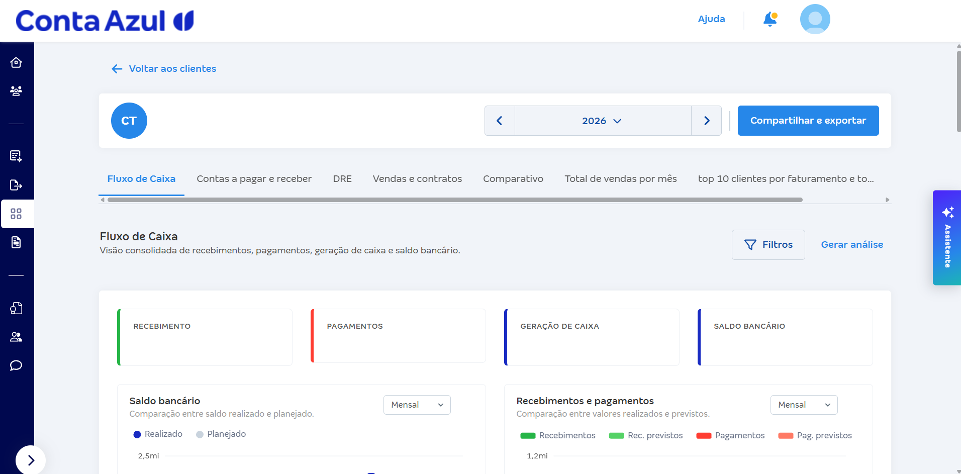Click Voltar aos clientes link

pos(164,69)
